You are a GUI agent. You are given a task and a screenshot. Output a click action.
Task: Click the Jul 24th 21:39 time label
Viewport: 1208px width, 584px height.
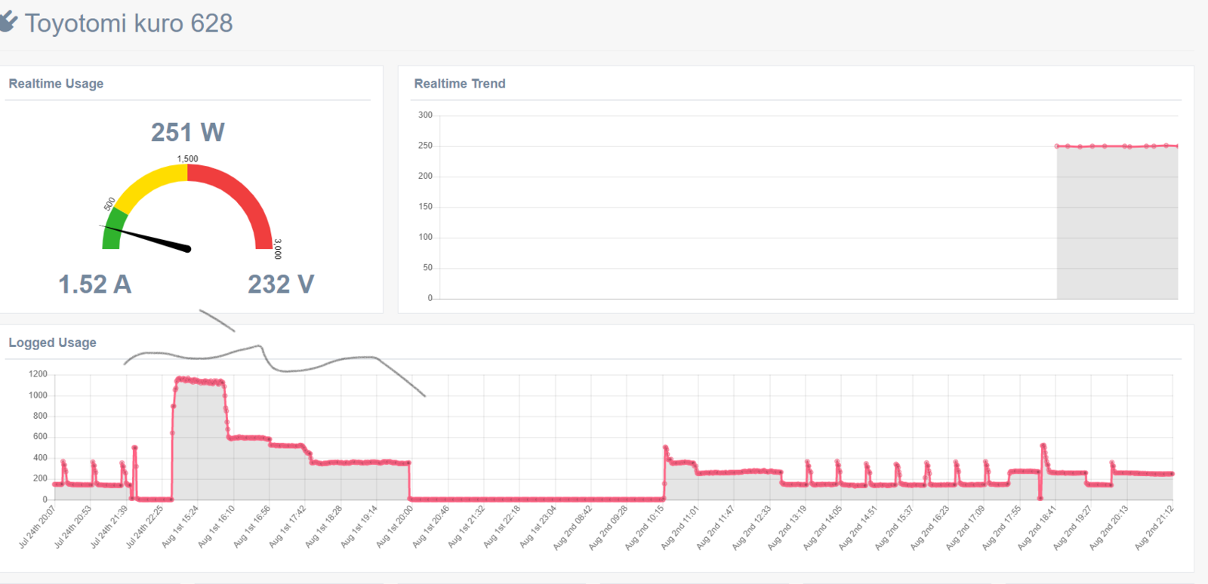tap(109, 526)
